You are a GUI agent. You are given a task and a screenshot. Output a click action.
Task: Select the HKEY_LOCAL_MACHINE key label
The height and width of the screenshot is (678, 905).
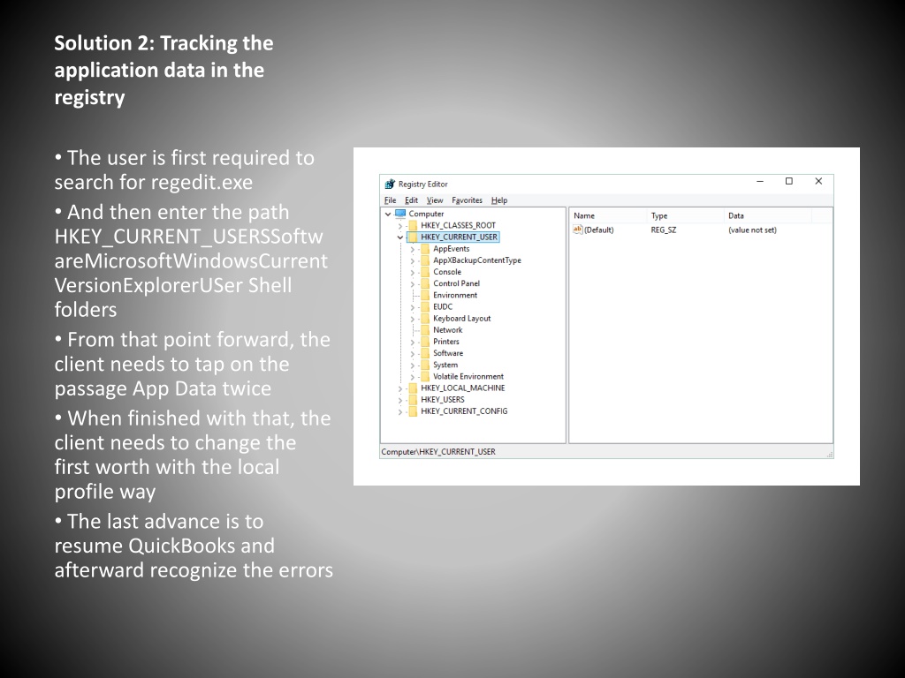click(463, 388)
